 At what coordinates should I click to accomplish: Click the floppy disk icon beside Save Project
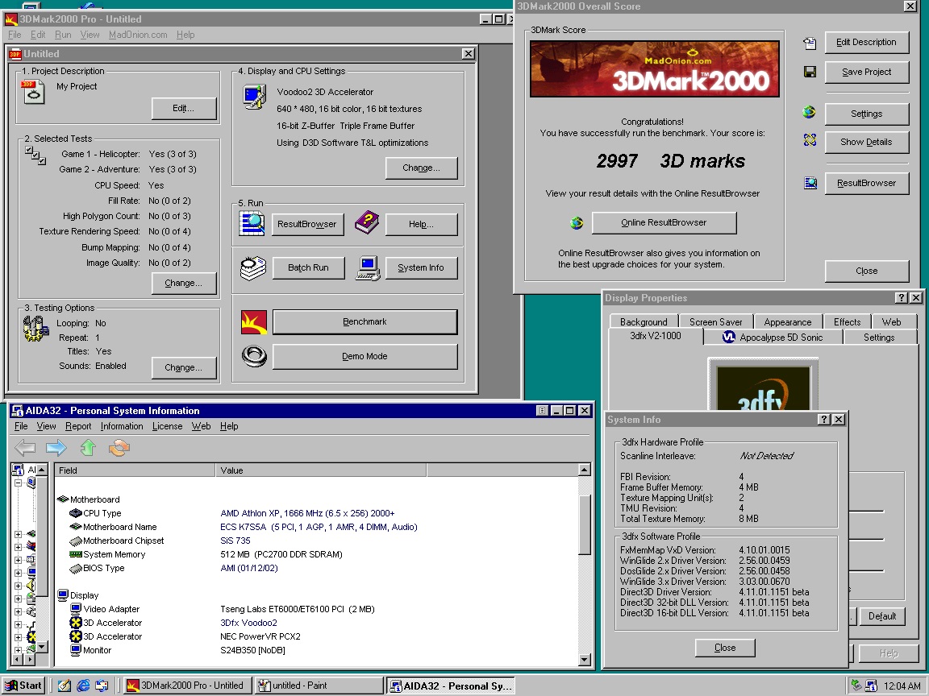pyautogui.click(x=810, y=72)
